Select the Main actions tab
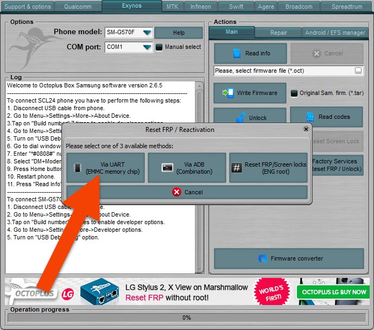The height and width of the screenshot is (330, 374). [232, 31]
